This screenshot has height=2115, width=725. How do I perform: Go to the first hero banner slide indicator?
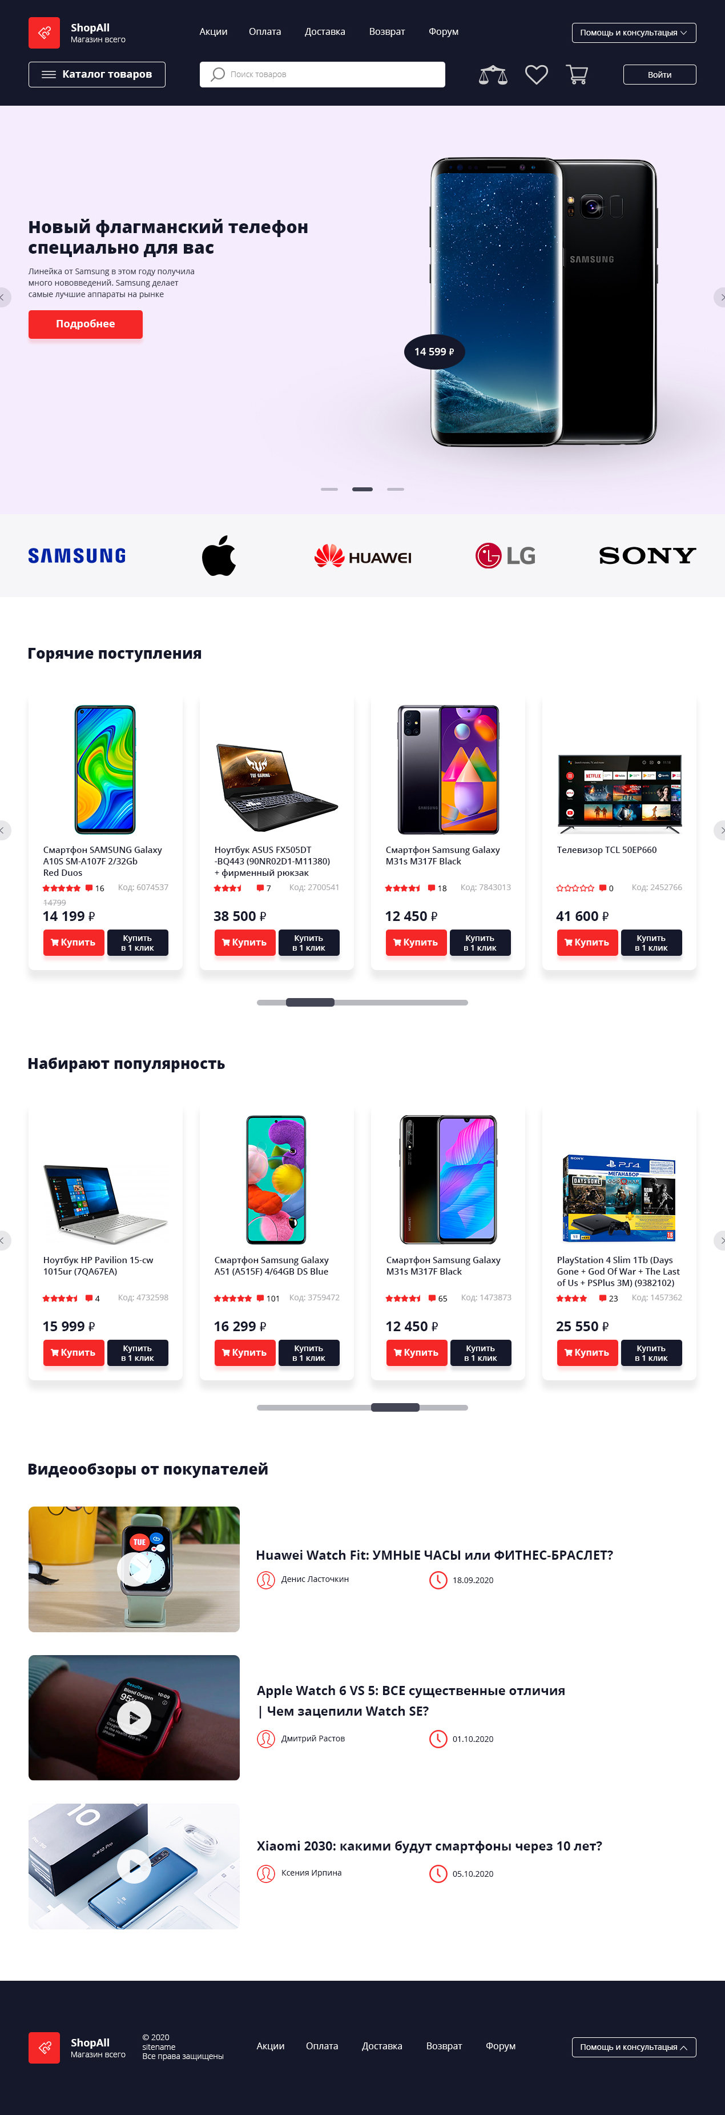coord(329,490)
